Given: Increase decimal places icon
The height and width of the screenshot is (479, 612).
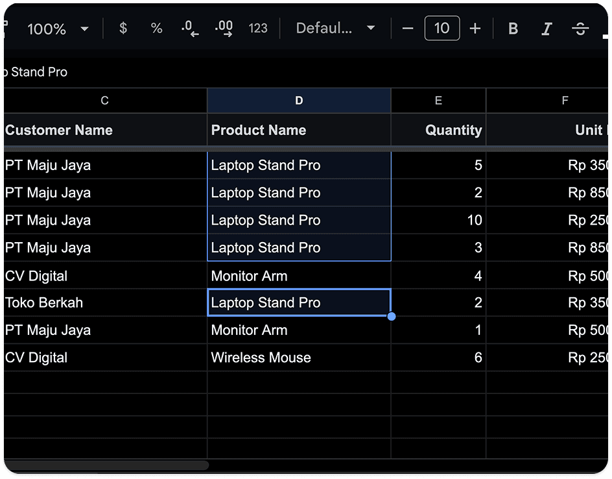Looking at the screenshot, I should pos(224,28).
